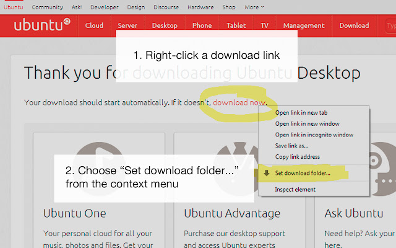This screenshot has height=248, width=396.
Task: Choose 'Set download folder...' from context menu
Action: tap(303, 173)
